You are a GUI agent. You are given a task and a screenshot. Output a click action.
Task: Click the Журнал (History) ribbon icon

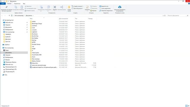click(x=94, y=11)
